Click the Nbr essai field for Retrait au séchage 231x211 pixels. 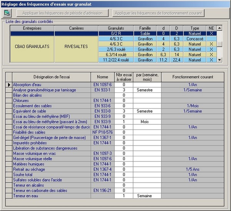124,169
